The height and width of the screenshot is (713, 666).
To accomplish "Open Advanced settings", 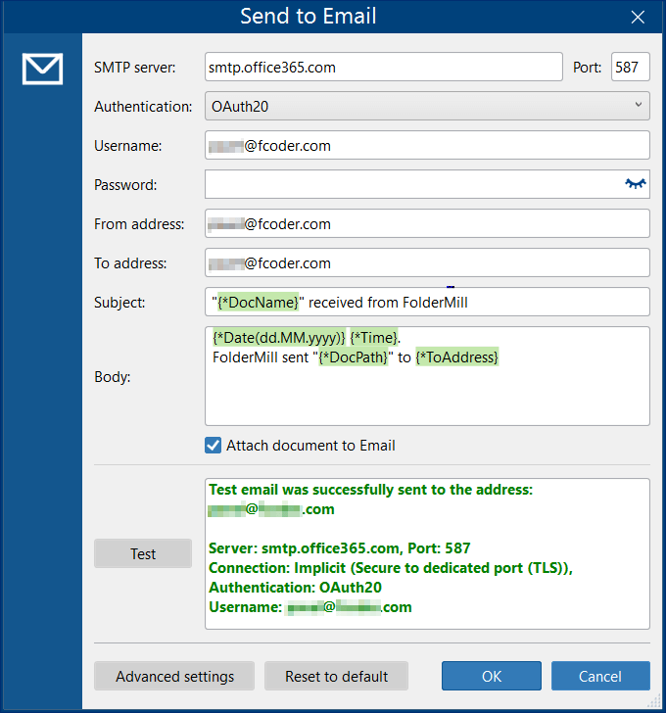I will (174, 676).
